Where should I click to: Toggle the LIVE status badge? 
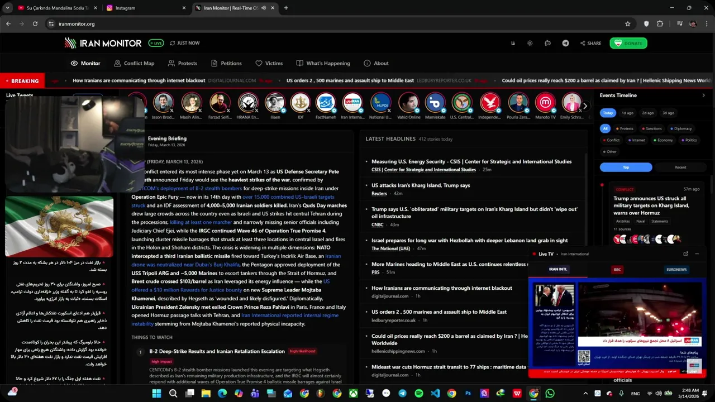coord(156,43)
